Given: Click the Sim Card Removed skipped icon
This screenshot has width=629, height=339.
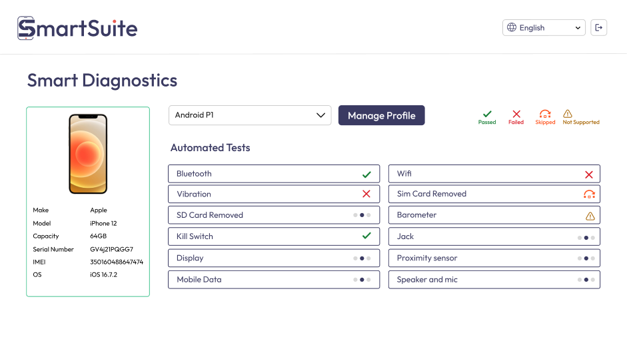Looking at the screenshot, I should point(588,194).
